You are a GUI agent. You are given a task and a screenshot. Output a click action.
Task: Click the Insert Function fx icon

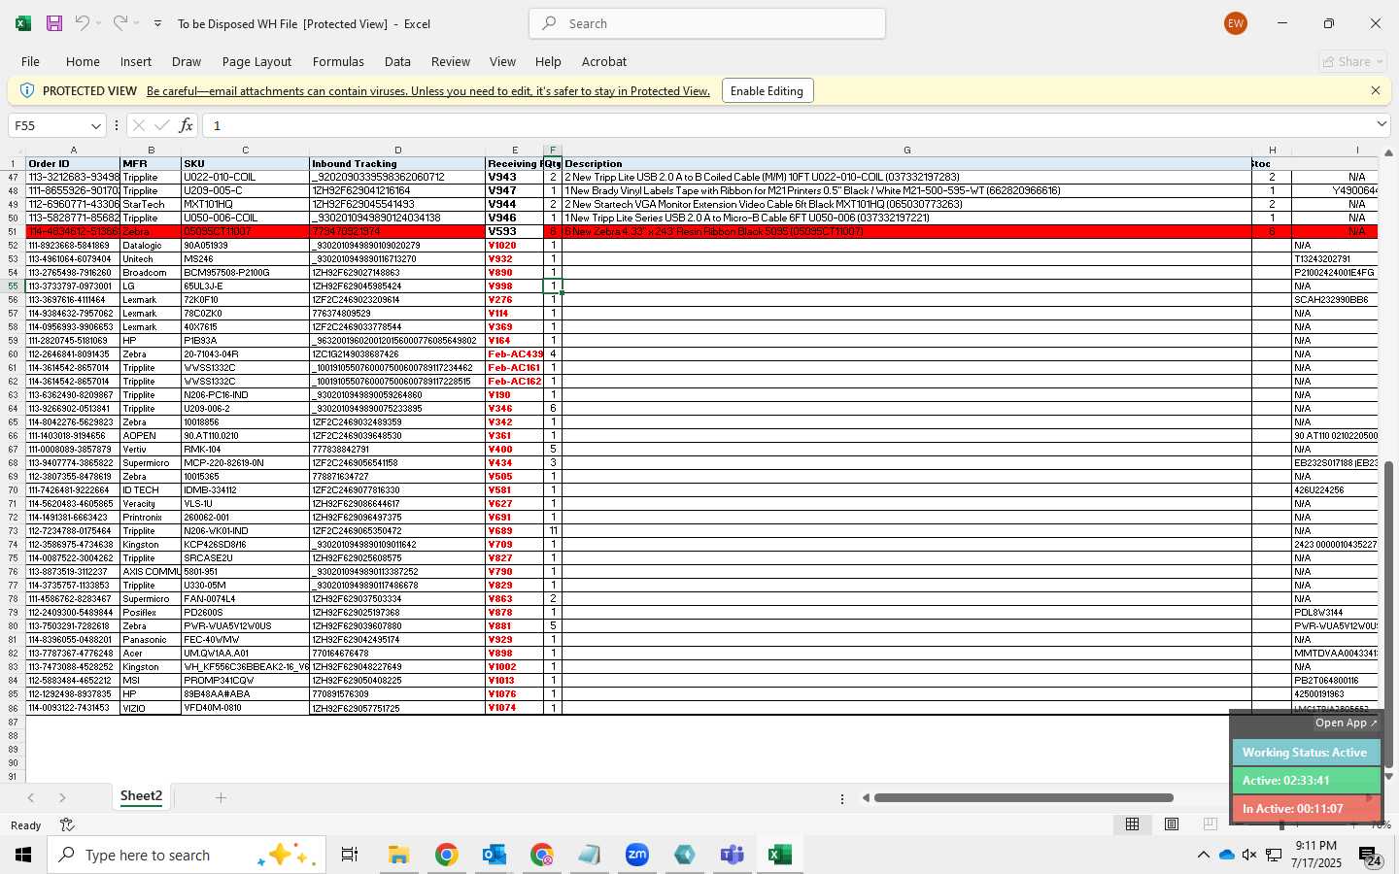point(186,125)
